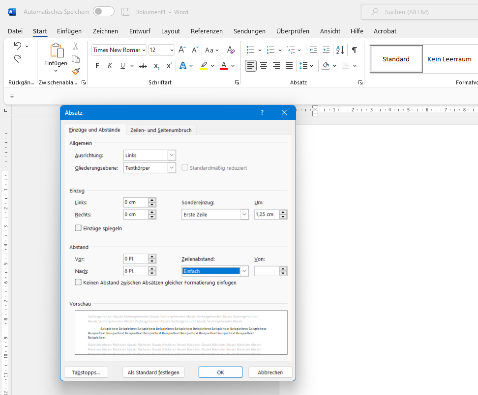Screen dimensions: 478x395
Task: Apply red font color
Action: [224, 66]
